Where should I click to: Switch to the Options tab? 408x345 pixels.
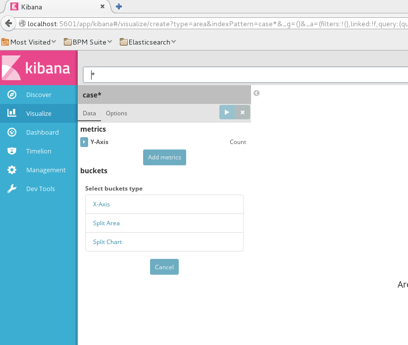pyautogui.click(x=116, y=113)
